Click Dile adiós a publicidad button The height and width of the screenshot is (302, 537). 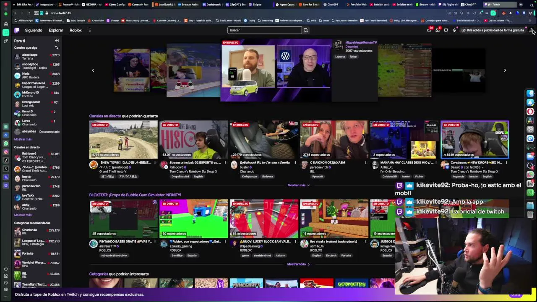coord(493,30)
